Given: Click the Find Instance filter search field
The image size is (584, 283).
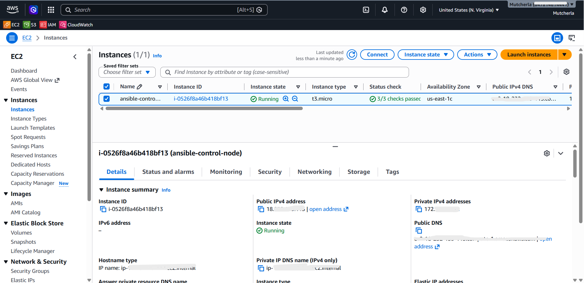Looking at the screenshot, I should point(284,72).
